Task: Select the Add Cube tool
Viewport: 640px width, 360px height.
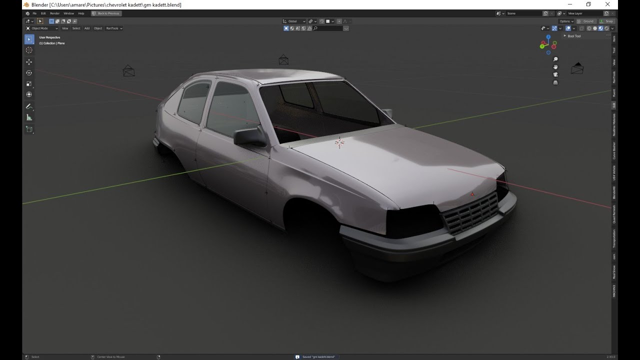Action: coord(29,129)
